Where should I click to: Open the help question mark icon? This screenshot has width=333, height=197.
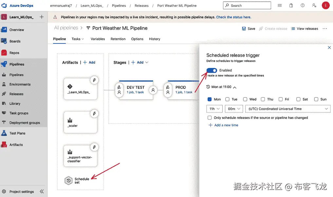point(303,6)
